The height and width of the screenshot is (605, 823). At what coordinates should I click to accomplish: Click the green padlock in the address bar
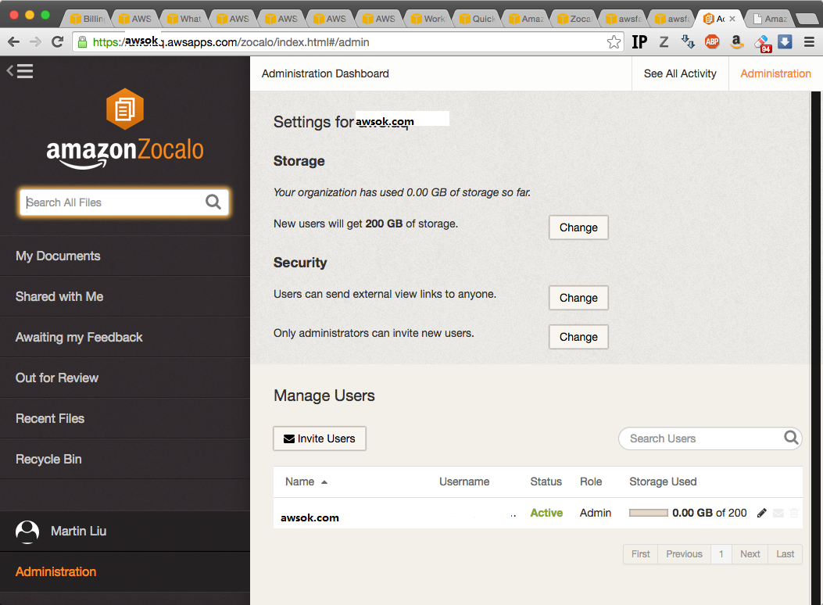tap(82, 42)
